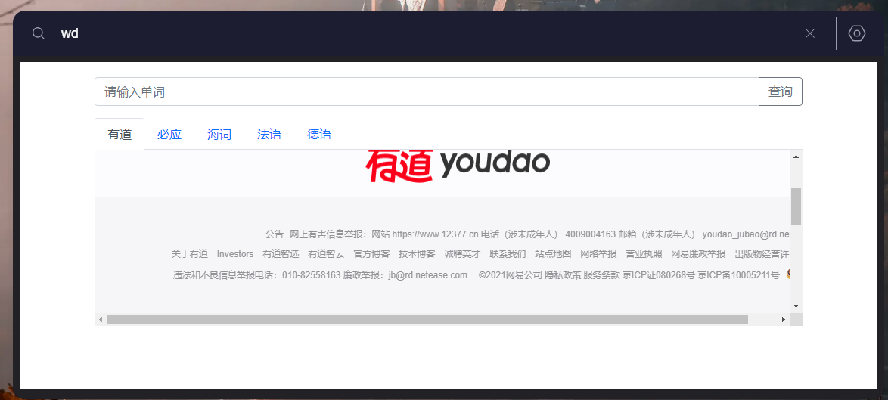Screen dimensions: 888x400
Task: Click the top search bar containing 'wd'
Action: 425,33
